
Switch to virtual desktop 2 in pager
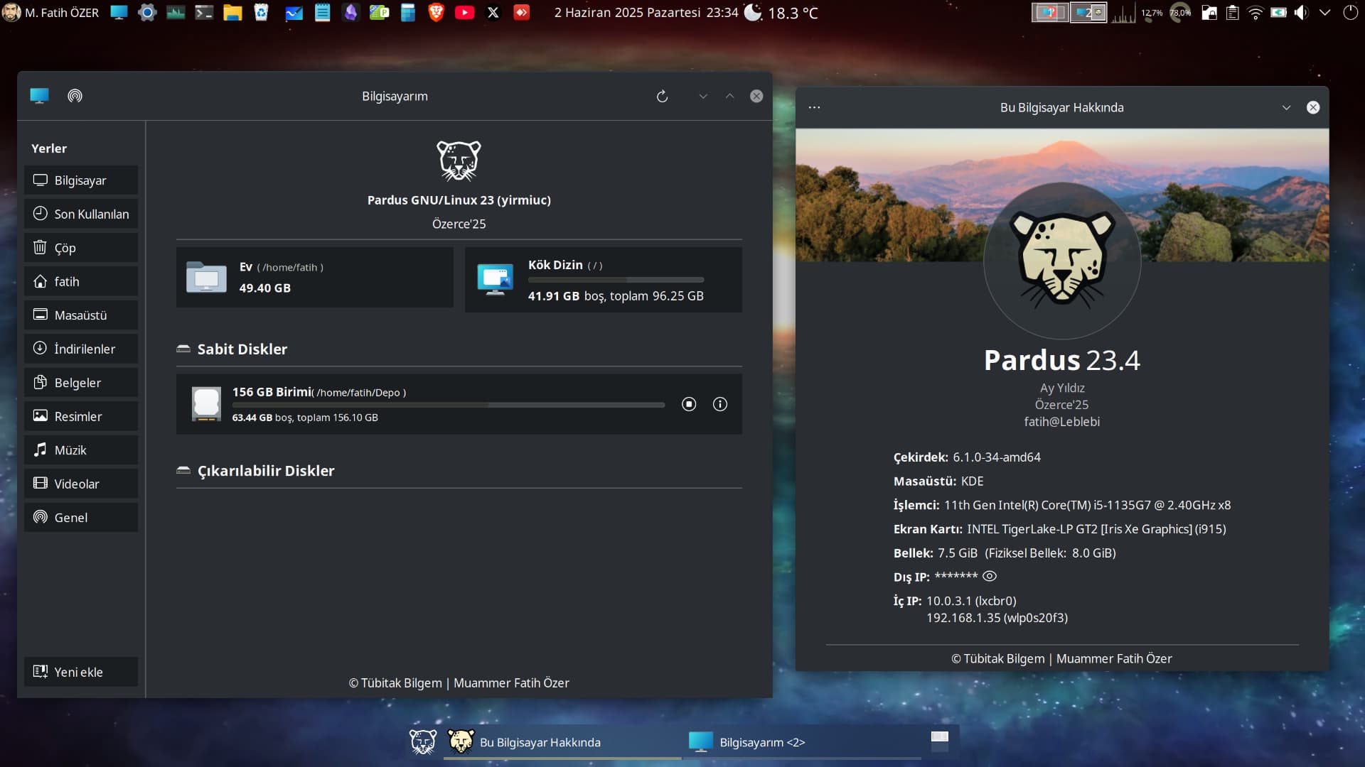(x=1088, y=13)
